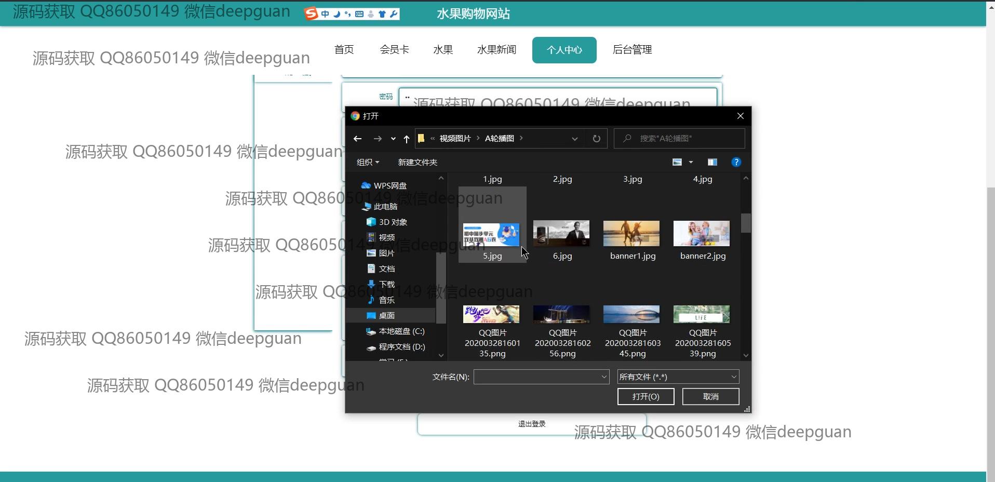The image size is (995, 482).
Task: Click the 打开(O) button
Action: 646,396
